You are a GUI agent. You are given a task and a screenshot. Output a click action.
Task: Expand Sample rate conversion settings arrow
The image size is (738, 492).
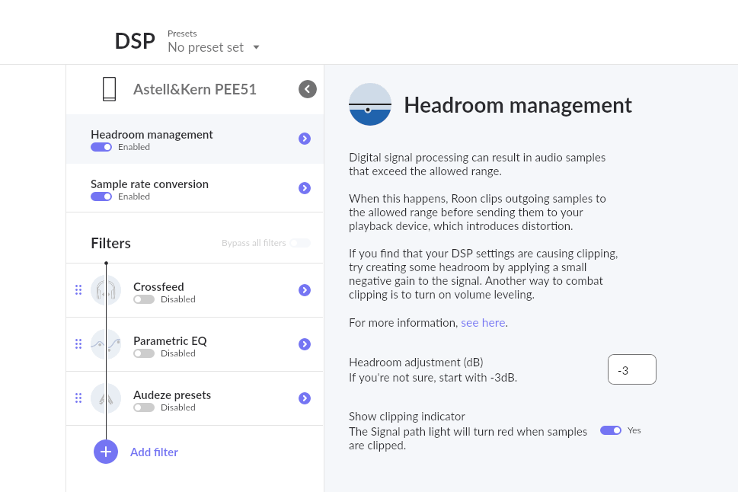[x=305, y=188]
